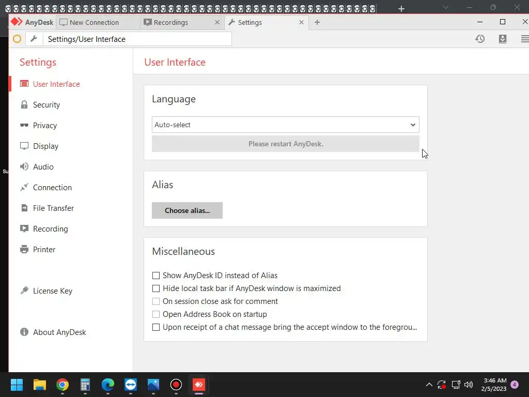Screen dimensions: 529x397
Task: Click the sync update tray icon
Action: (442, 385)
